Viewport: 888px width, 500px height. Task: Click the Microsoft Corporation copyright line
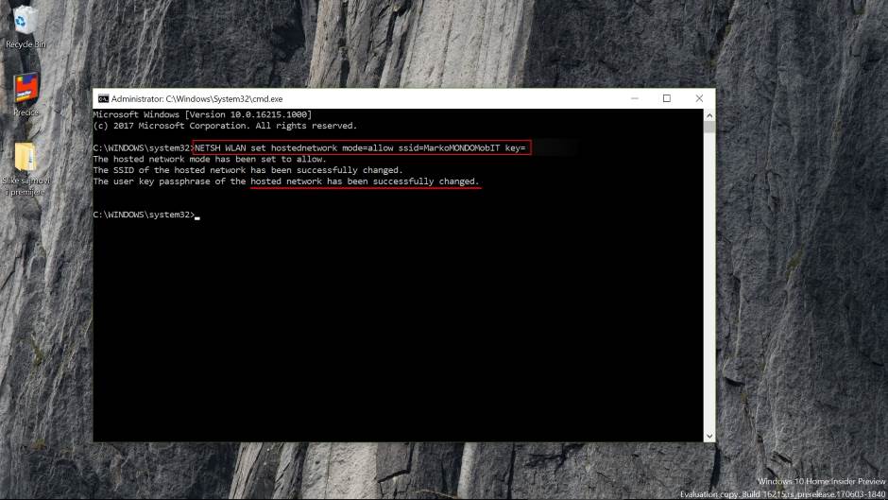coord(225,126)
